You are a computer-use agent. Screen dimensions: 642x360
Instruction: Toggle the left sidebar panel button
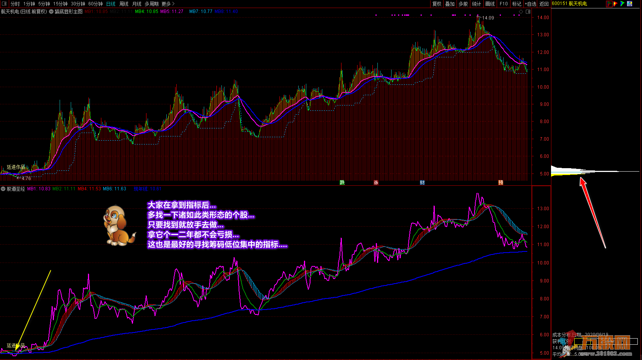pyautogui.click(x=5, y=4)
